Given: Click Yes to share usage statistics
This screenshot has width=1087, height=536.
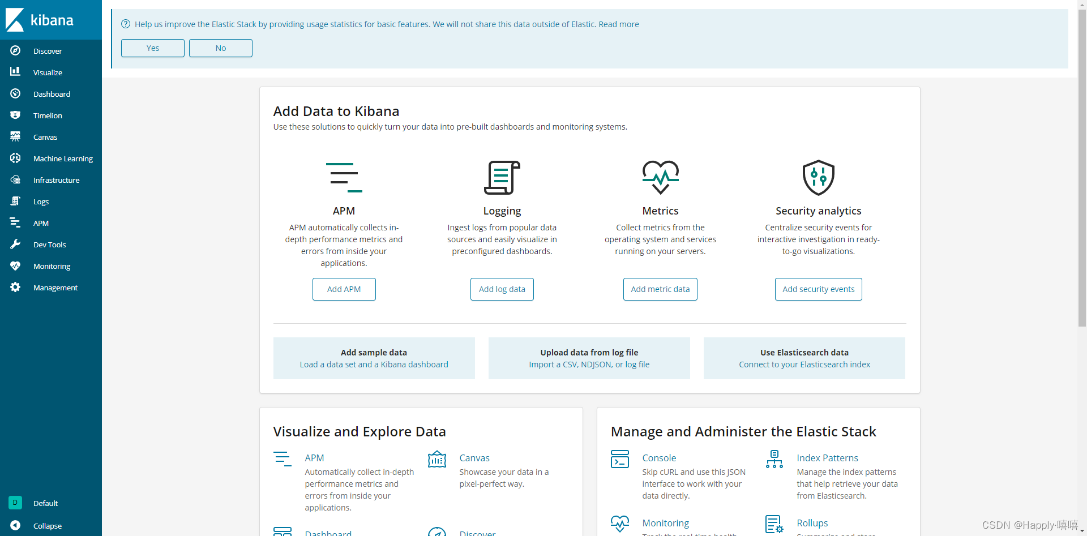Looking at the screenshot, I should (153, 48).
